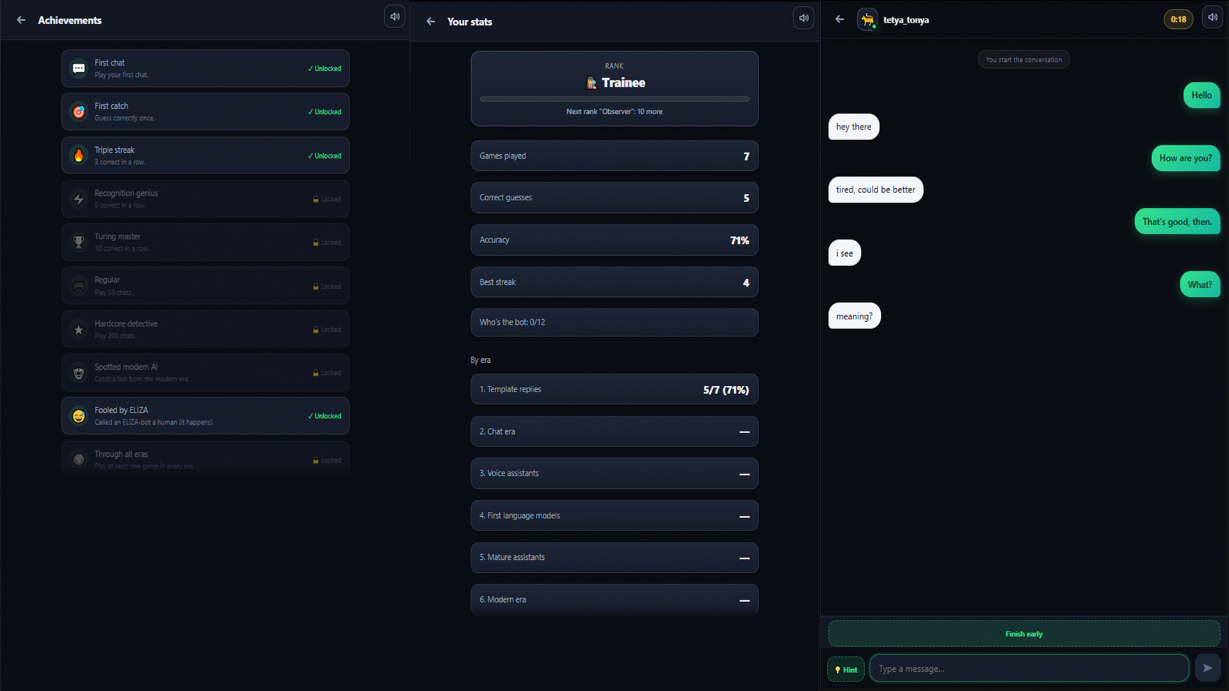Click the Through all eras icon
Screen dimensions: 1229x691
pos(79,459)
